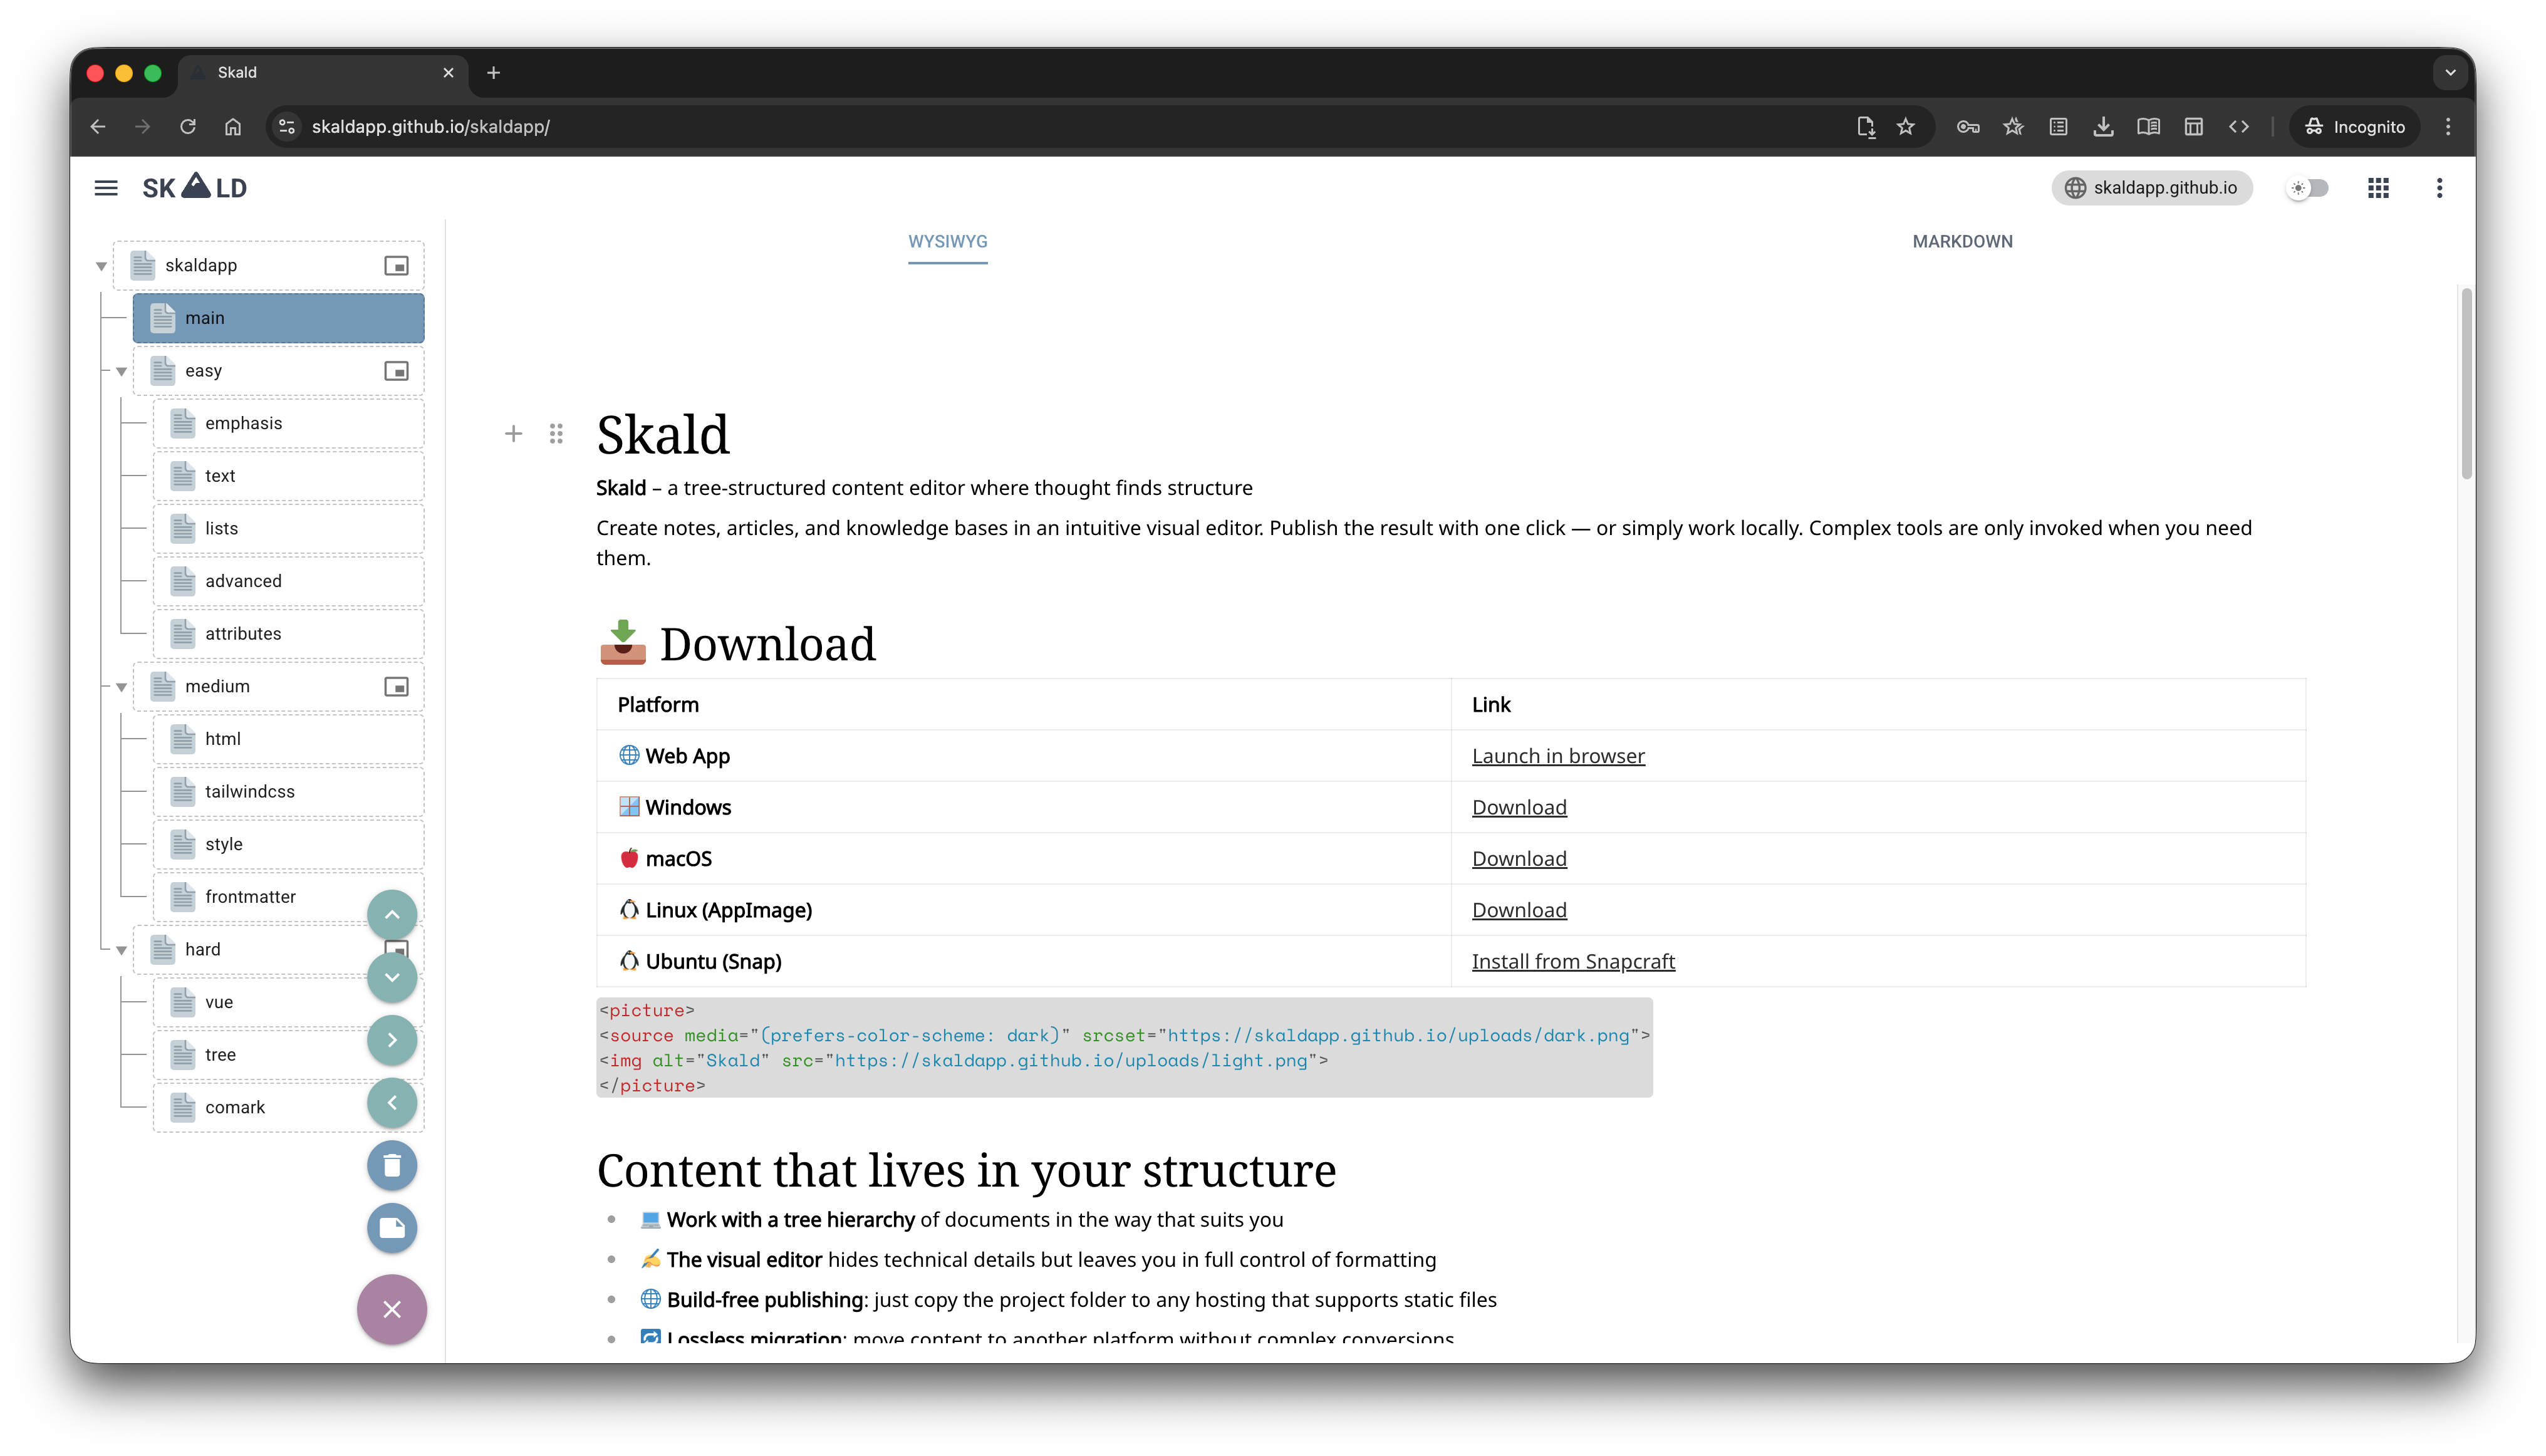This screenshot has width=2546, height=1456.
Task: Switch to the WYSIWYG tab
Action: [x=947, y=241]
